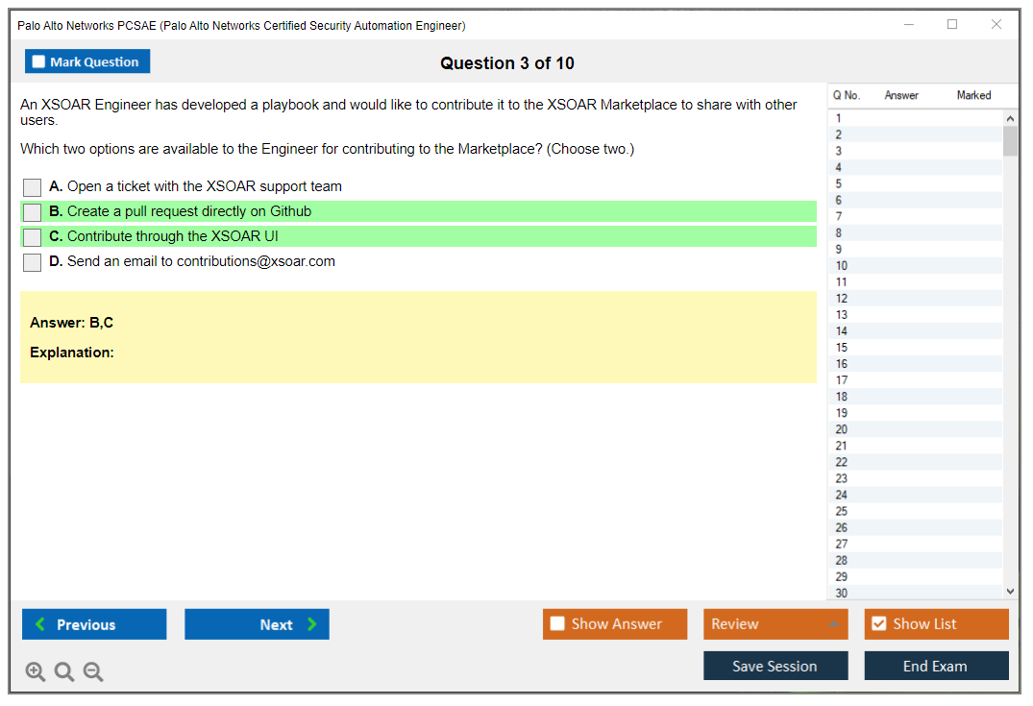The height and width of the screenshot is (706, 1033).
Task: Tick the Mark Question checkbox
Action: pos(39,62)
